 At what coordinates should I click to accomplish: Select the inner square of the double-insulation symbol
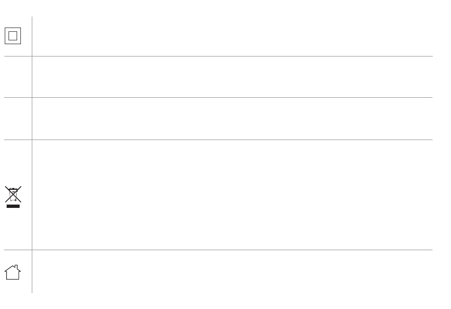click(x=13, y=36)
